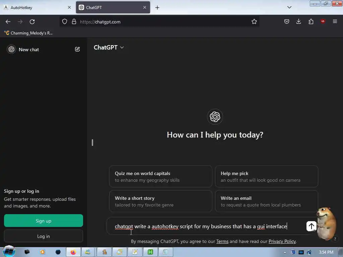Go back with the browser back arrow
Image resolution: width=343 pixels, height=257 pixels.
(8, 22)
